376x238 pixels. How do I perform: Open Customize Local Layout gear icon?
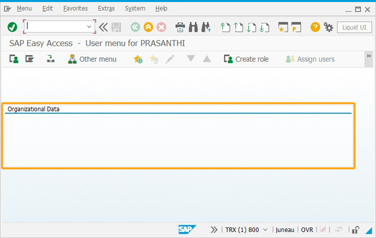pos(328,27)
